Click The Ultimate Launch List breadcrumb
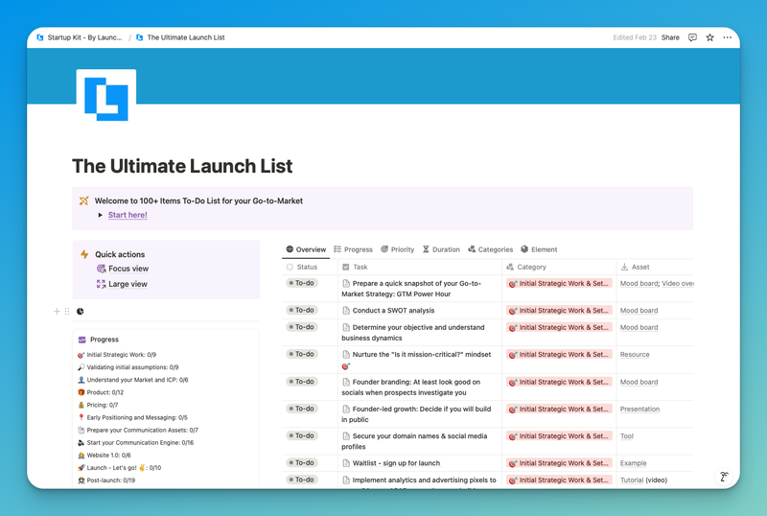This screenshot has width=767, height=516. 180,37
